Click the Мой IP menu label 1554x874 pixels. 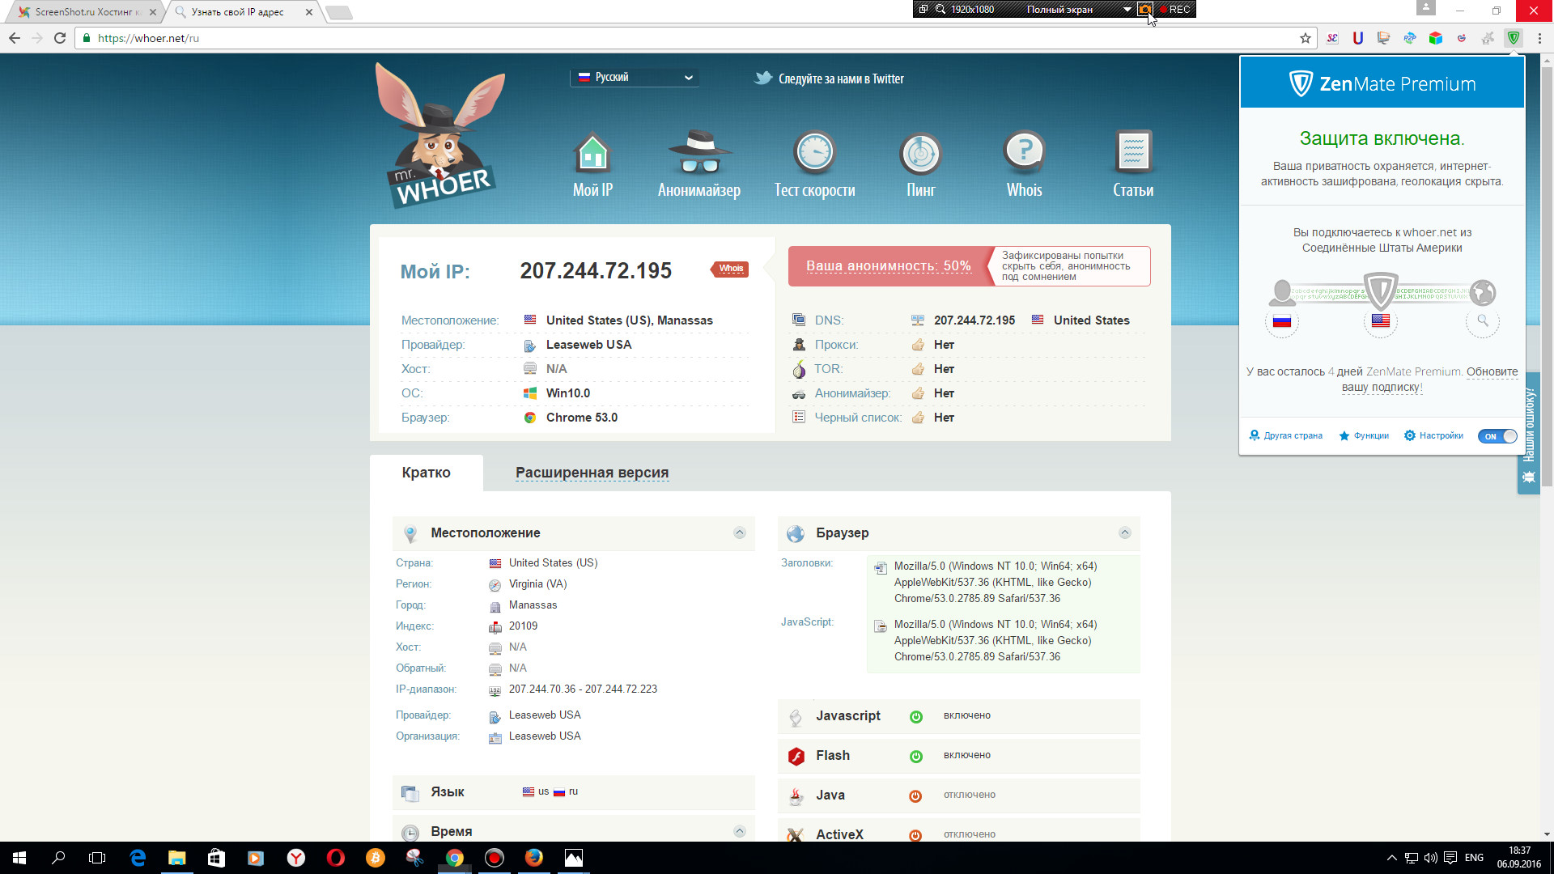tap(592, 189)
